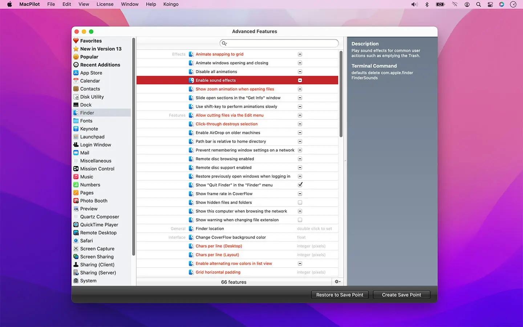Select System category in sidebar
Screen dimensions: 523x327
tap(101, 280)
